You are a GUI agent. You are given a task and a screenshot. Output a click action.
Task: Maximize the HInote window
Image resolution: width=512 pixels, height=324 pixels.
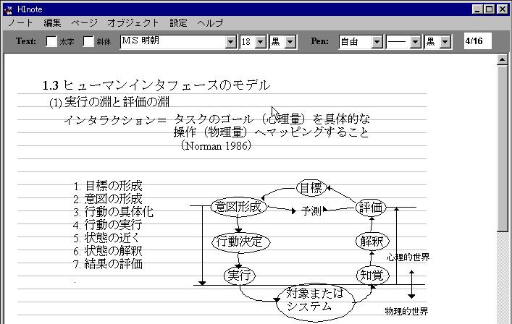[x=489, y=9]
